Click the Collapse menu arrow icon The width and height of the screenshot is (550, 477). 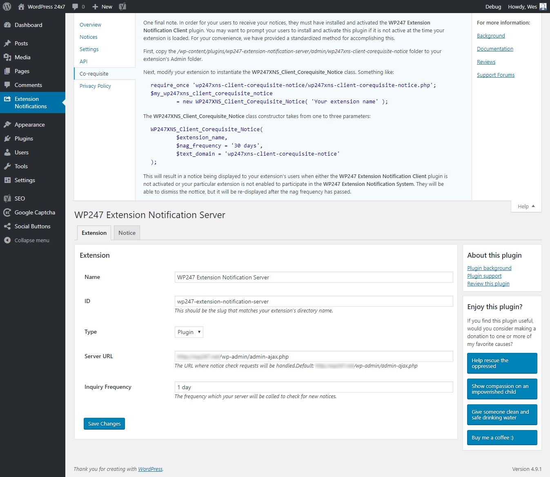7,240
